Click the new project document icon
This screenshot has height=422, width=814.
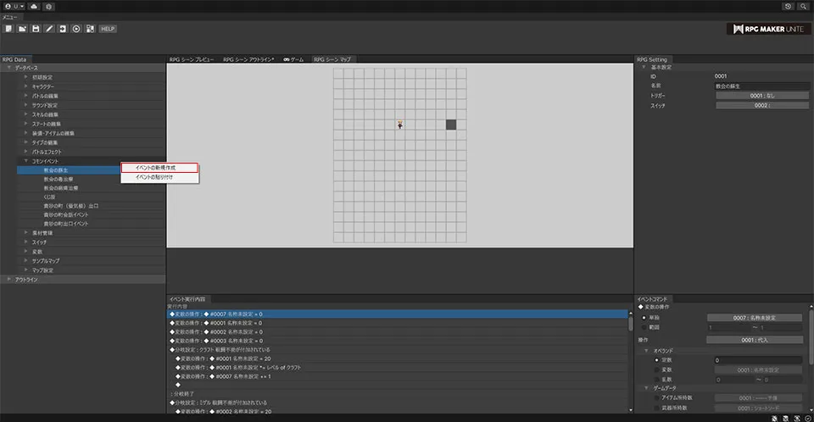pos(8,29)
